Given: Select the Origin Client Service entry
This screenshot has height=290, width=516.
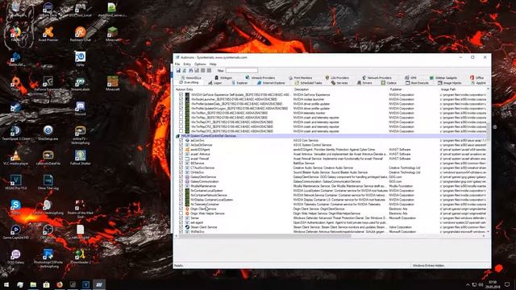Looking at the screenshot, I should click(x=203, y=209).
